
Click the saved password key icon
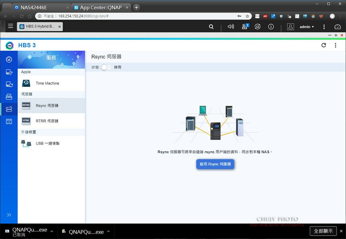tap(239, 16)
